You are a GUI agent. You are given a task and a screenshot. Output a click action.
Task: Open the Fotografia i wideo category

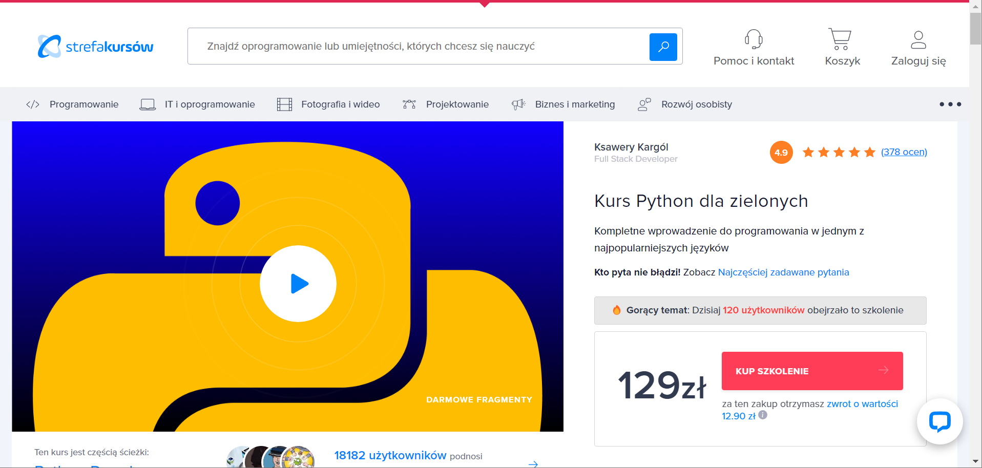click(x=340, y=104)
